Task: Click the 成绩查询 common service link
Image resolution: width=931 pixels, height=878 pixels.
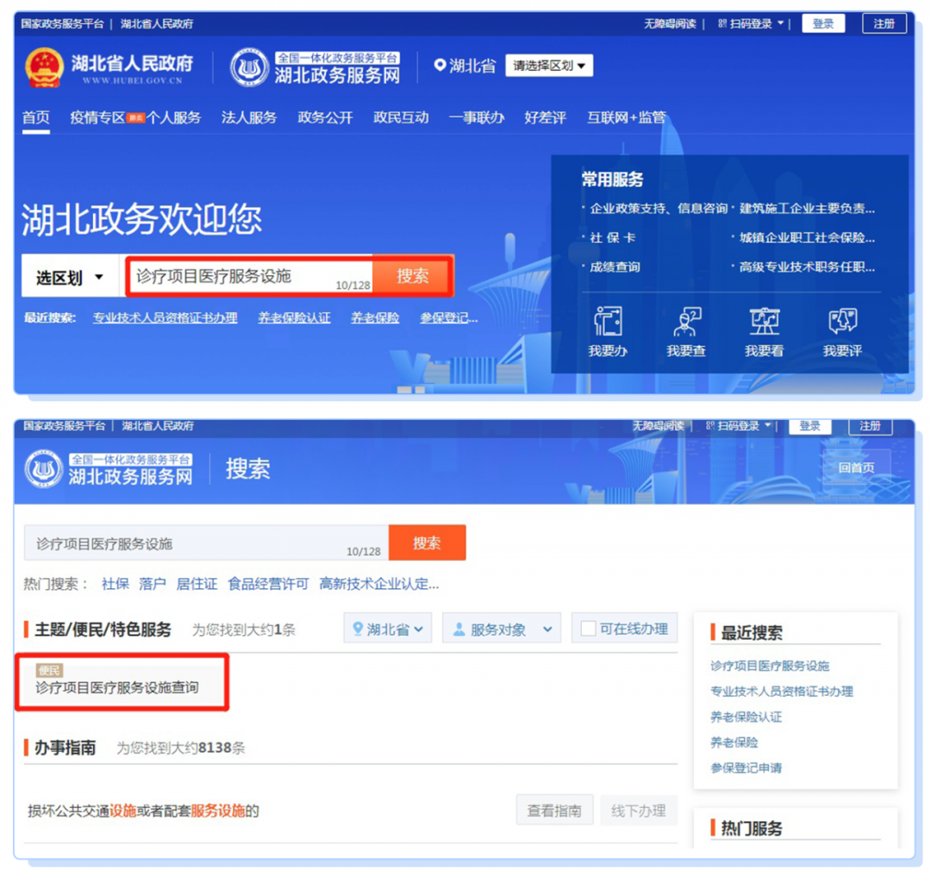Action: (x=615, y=267)
